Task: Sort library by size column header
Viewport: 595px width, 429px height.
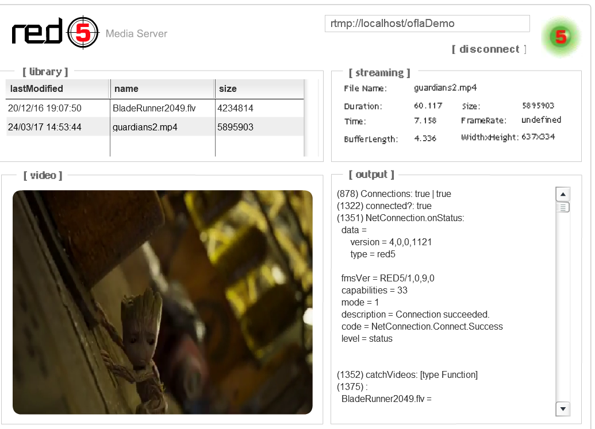Action: tap(259, 88)
